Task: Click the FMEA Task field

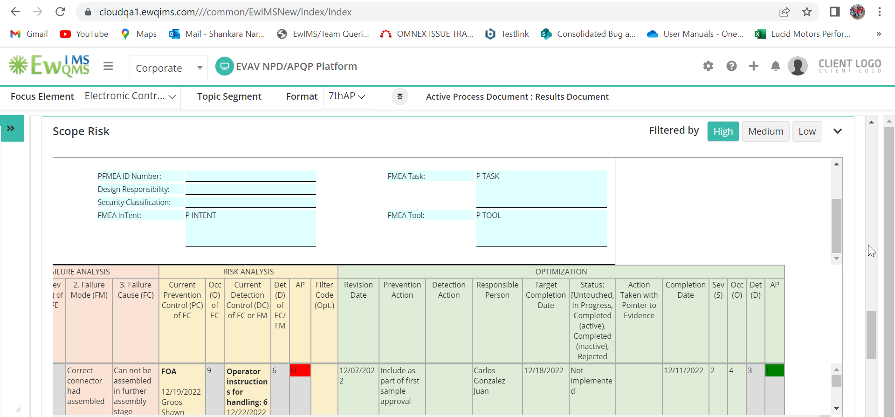Action: pos(542,189)
